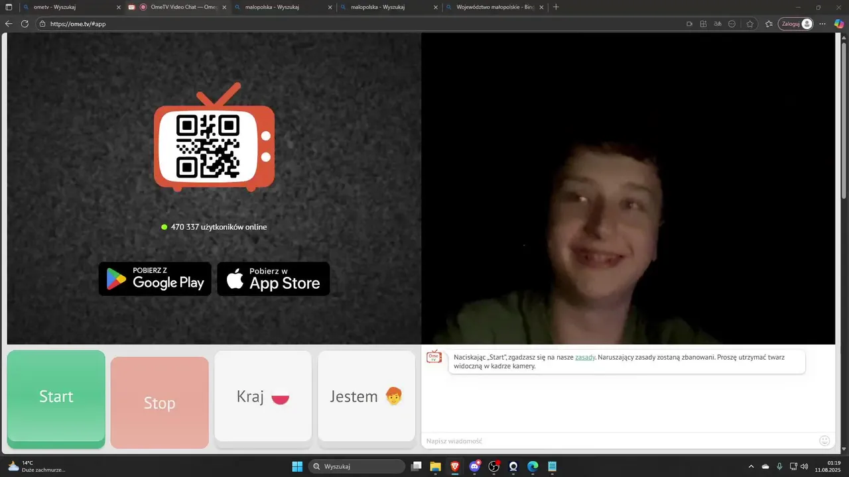Screen dimensions: 849x477
Task: Click the Pobierz w App Store badge
Action: click(273, 279)
